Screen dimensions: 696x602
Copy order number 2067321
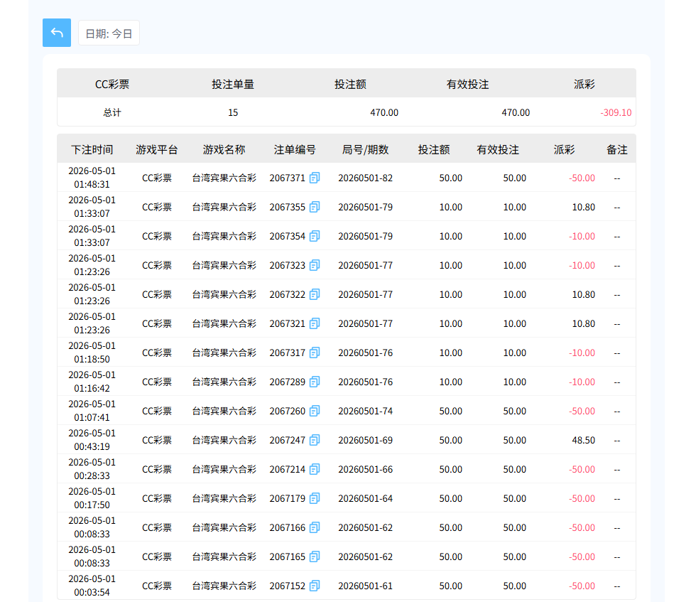point(315,323)
